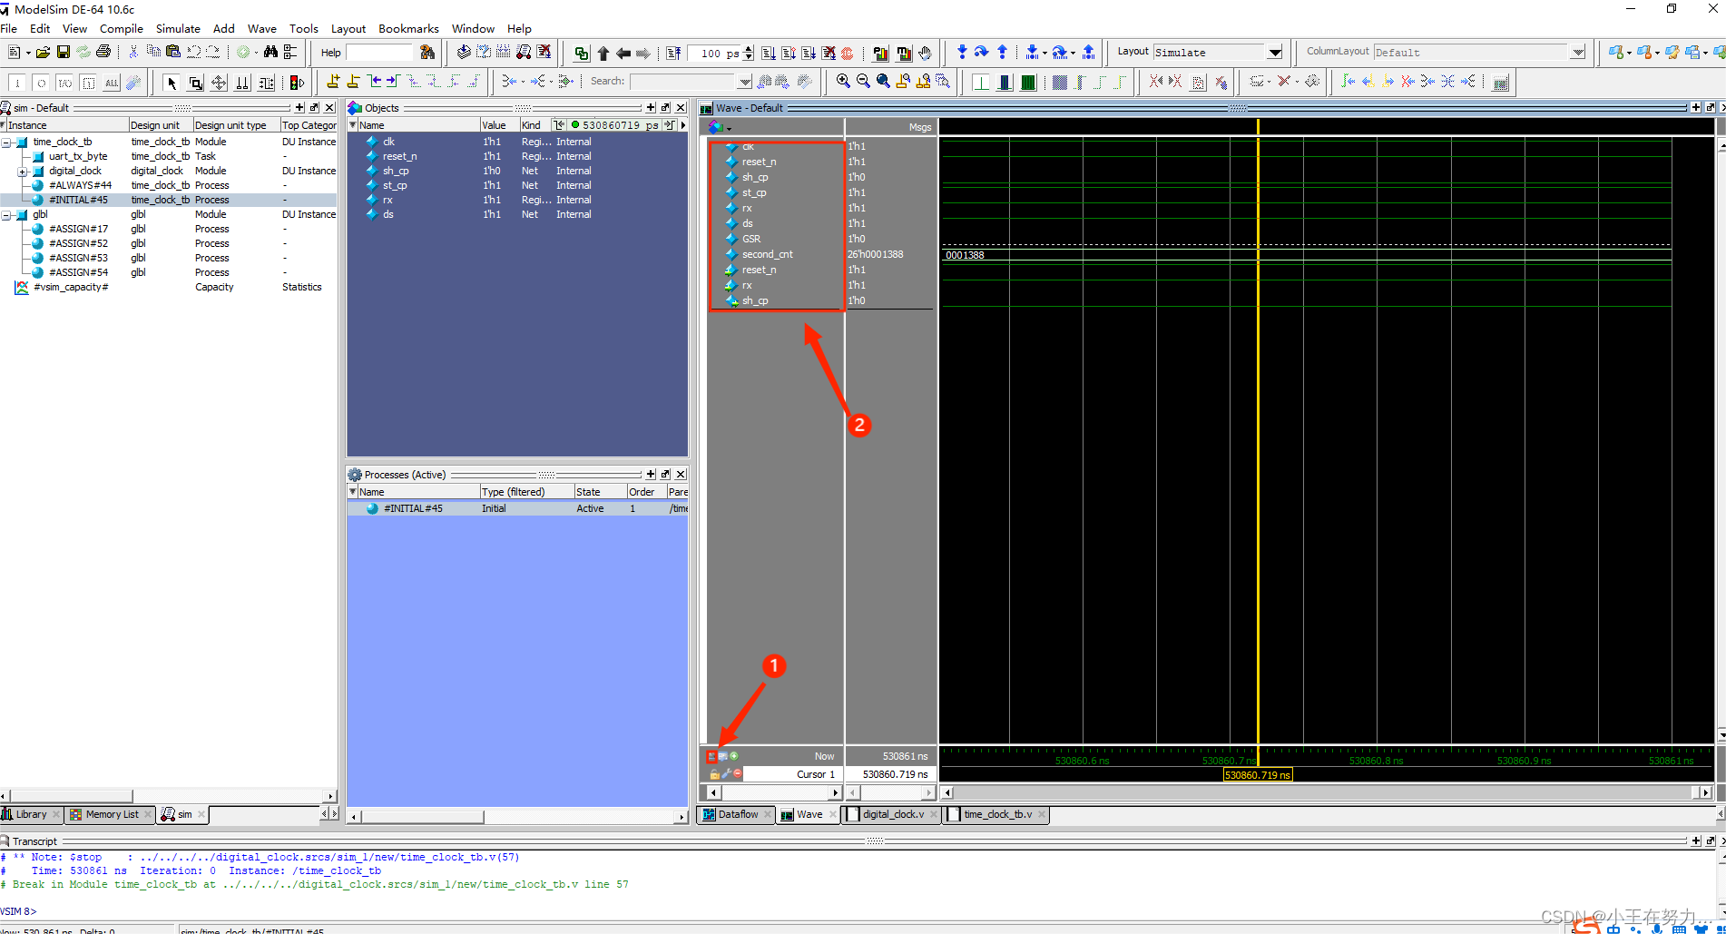Select reset_n in the Objects panel
1726x934 pixels.
point(399,156)
